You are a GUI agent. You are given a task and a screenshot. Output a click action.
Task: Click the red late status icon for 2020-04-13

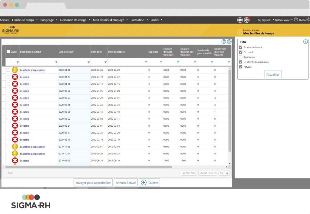pyautogui.click(x=15, y=77)
